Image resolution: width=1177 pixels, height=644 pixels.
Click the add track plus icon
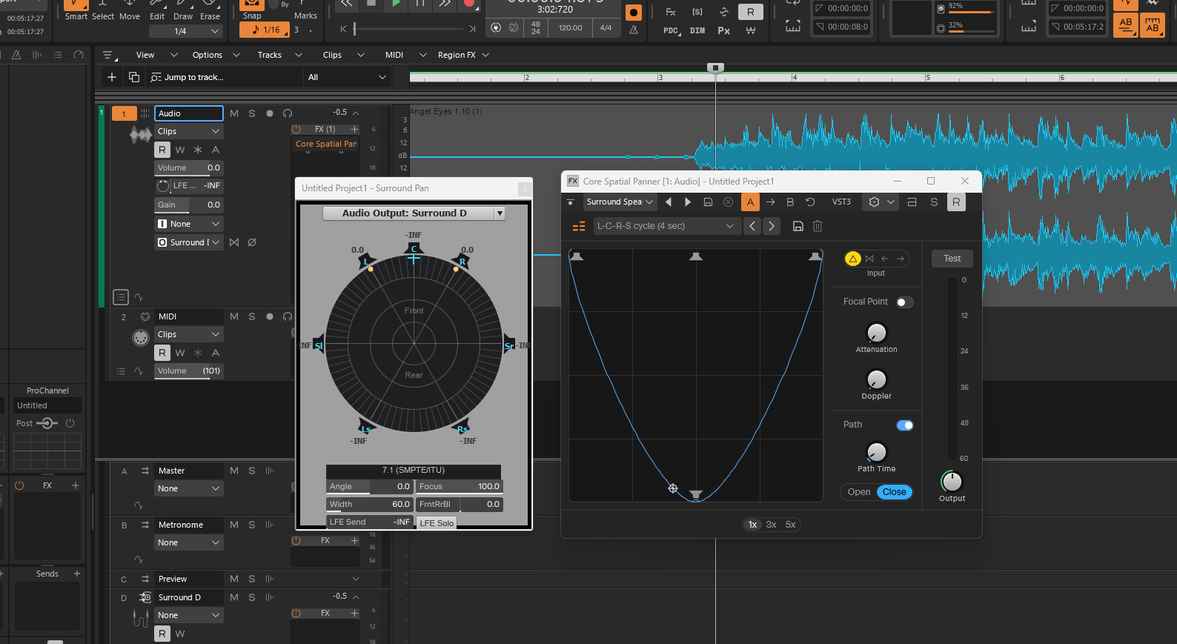tap(112, 77)
